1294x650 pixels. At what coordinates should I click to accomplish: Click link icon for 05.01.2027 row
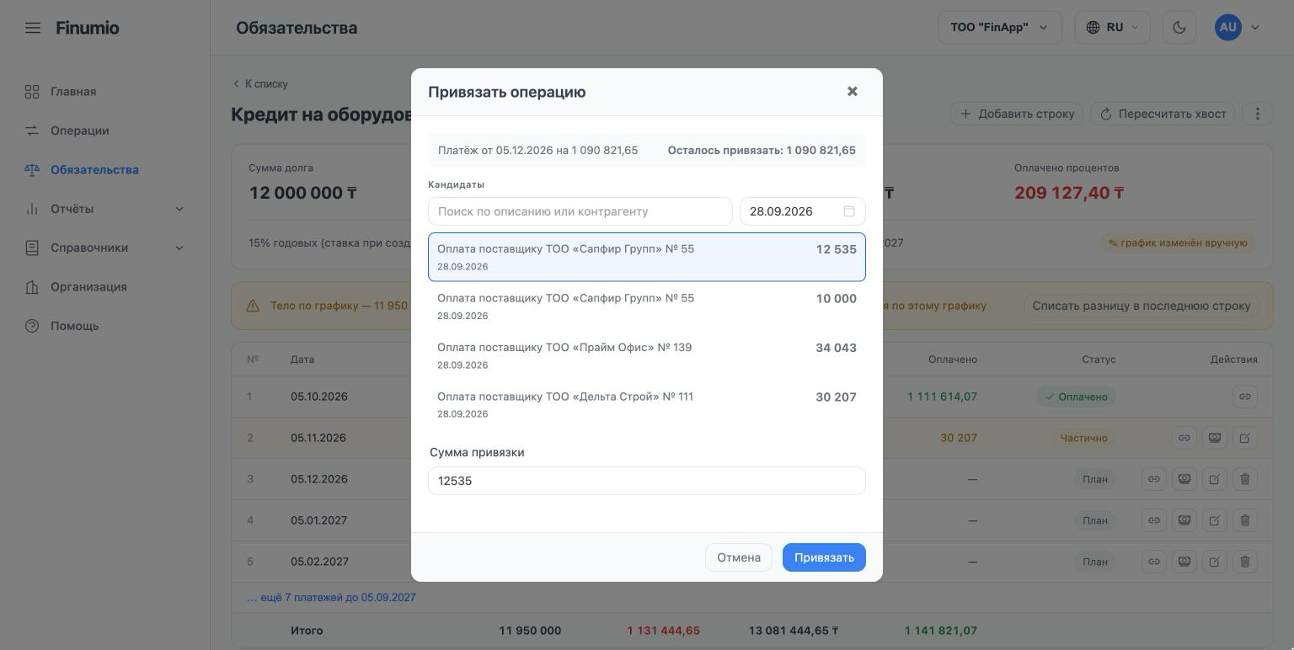[1154, 520]
